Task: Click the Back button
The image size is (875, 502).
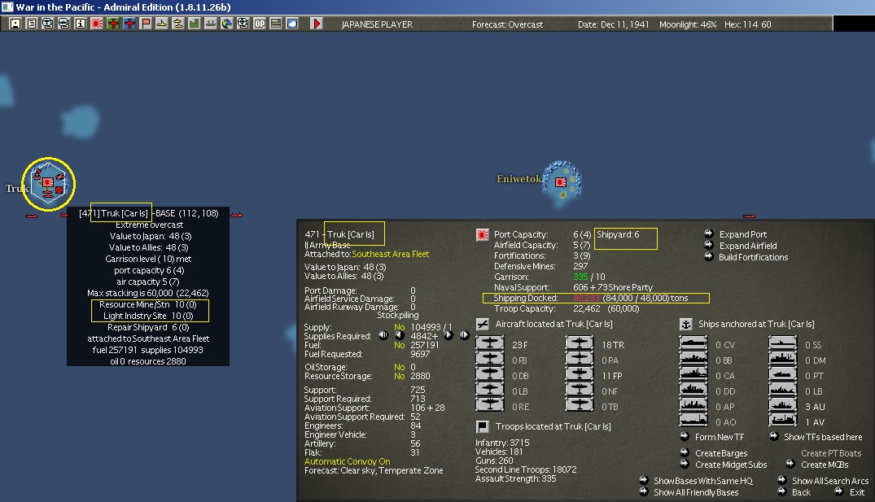Action: click(x=801, y=492)
